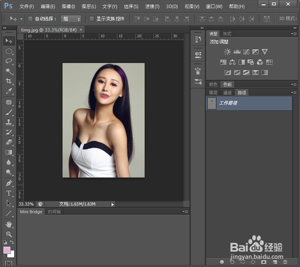Open the 组 auto-select dropdown

coord(71,19)
